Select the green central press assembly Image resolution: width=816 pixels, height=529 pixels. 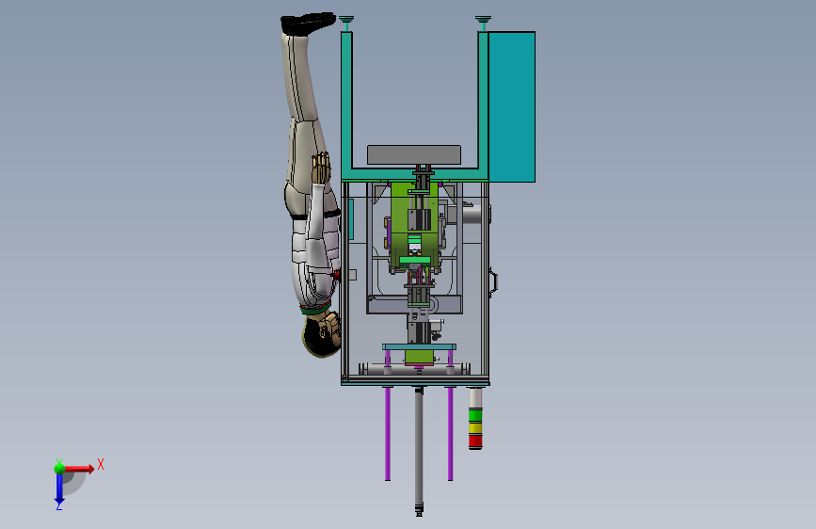tap(414, 227)
